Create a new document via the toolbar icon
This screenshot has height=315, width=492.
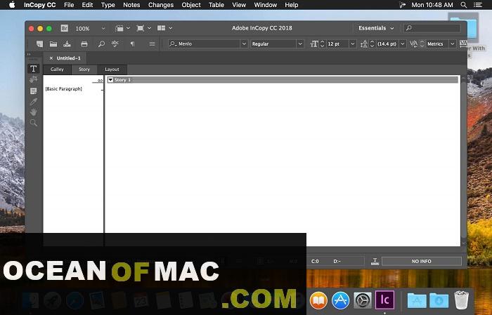point(39,43)
